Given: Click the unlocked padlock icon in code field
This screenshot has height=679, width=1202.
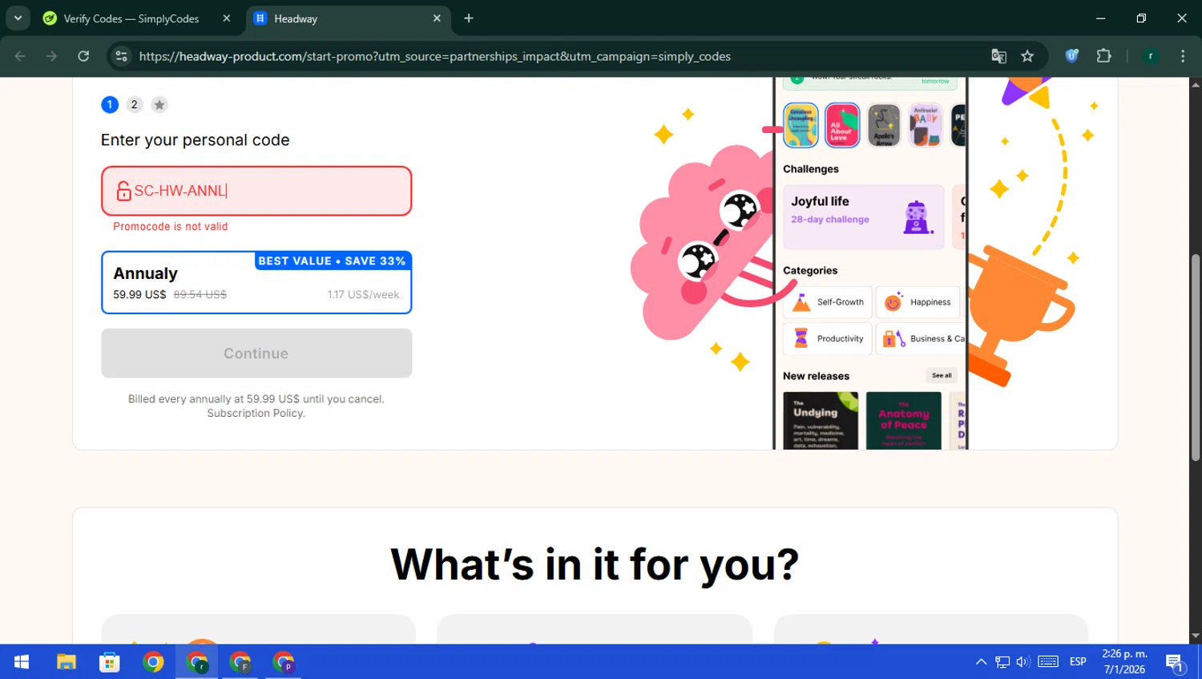Looking at the screenshot, I should pos(123,191).
